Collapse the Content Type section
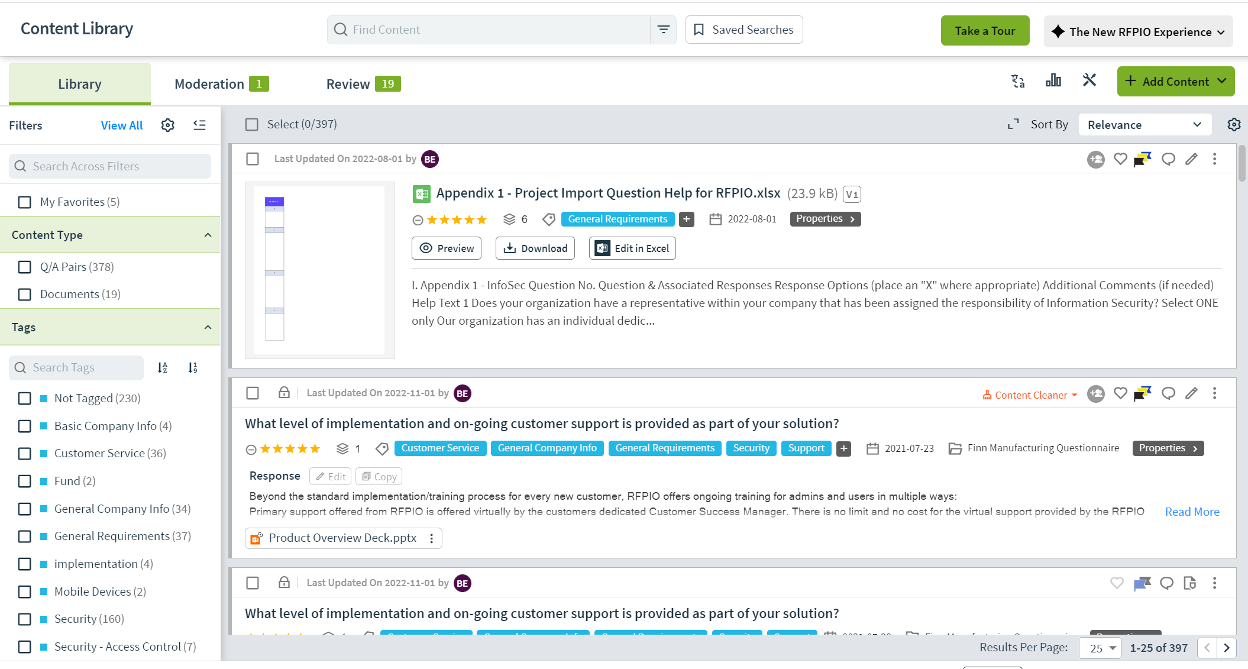This screenshot has height=669, width=1248. (x=208, y=235)
